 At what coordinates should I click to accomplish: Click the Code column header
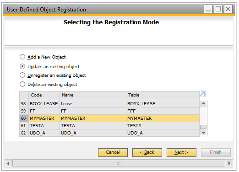(44, 95)
